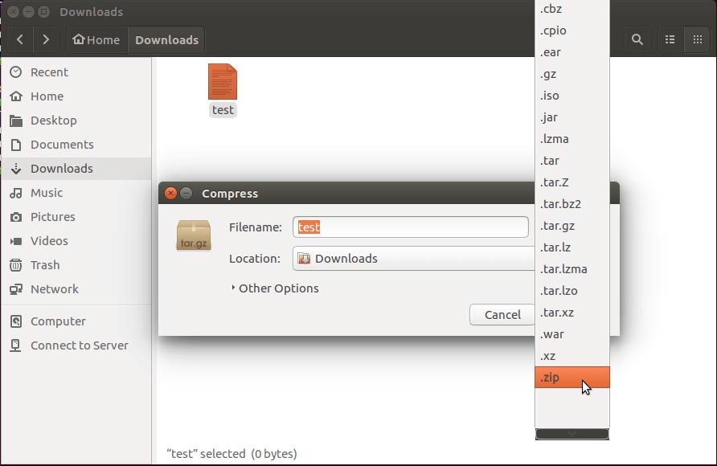Pick .tar.bz2 from the extension list
The image size is (717, 466).
pos(572,204)
